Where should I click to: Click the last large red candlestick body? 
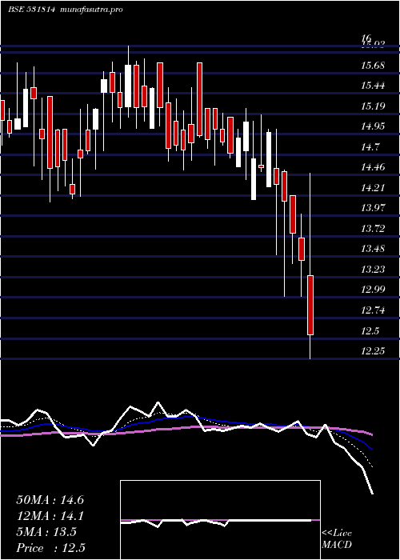click(x=310, y=305)
